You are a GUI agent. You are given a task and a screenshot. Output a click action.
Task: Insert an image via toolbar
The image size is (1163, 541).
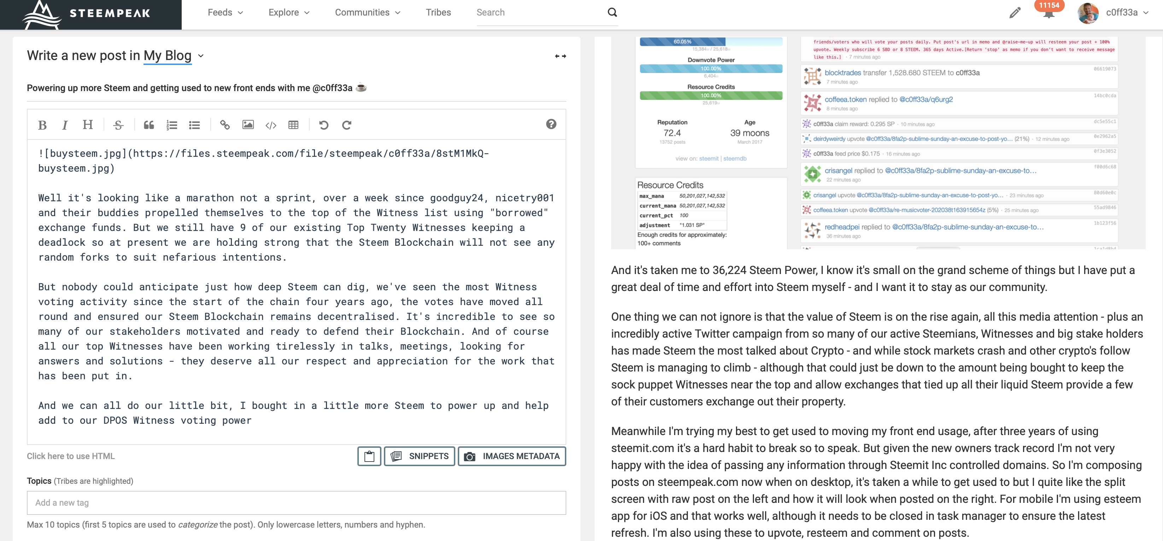248,125
